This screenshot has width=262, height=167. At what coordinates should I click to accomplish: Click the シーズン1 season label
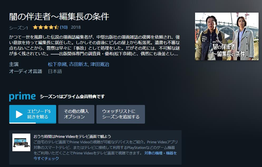point(18,28)
